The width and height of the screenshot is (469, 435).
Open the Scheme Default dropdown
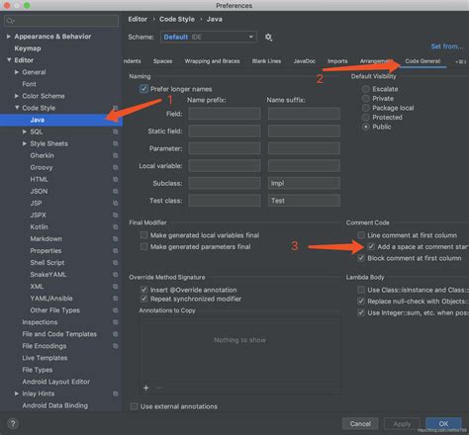click(x=209, y=37)
